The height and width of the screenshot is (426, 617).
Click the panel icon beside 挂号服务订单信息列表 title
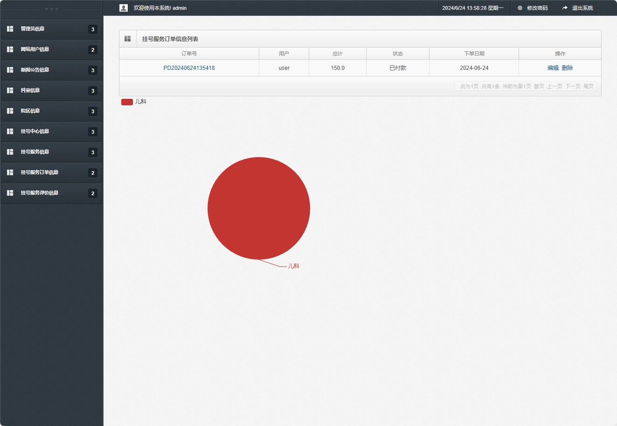[128, 39]
